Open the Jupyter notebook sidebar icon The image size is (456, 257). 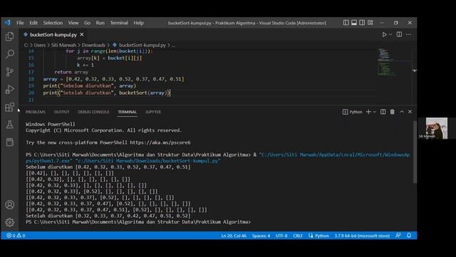pyautogui.click(x=9, y=142)
